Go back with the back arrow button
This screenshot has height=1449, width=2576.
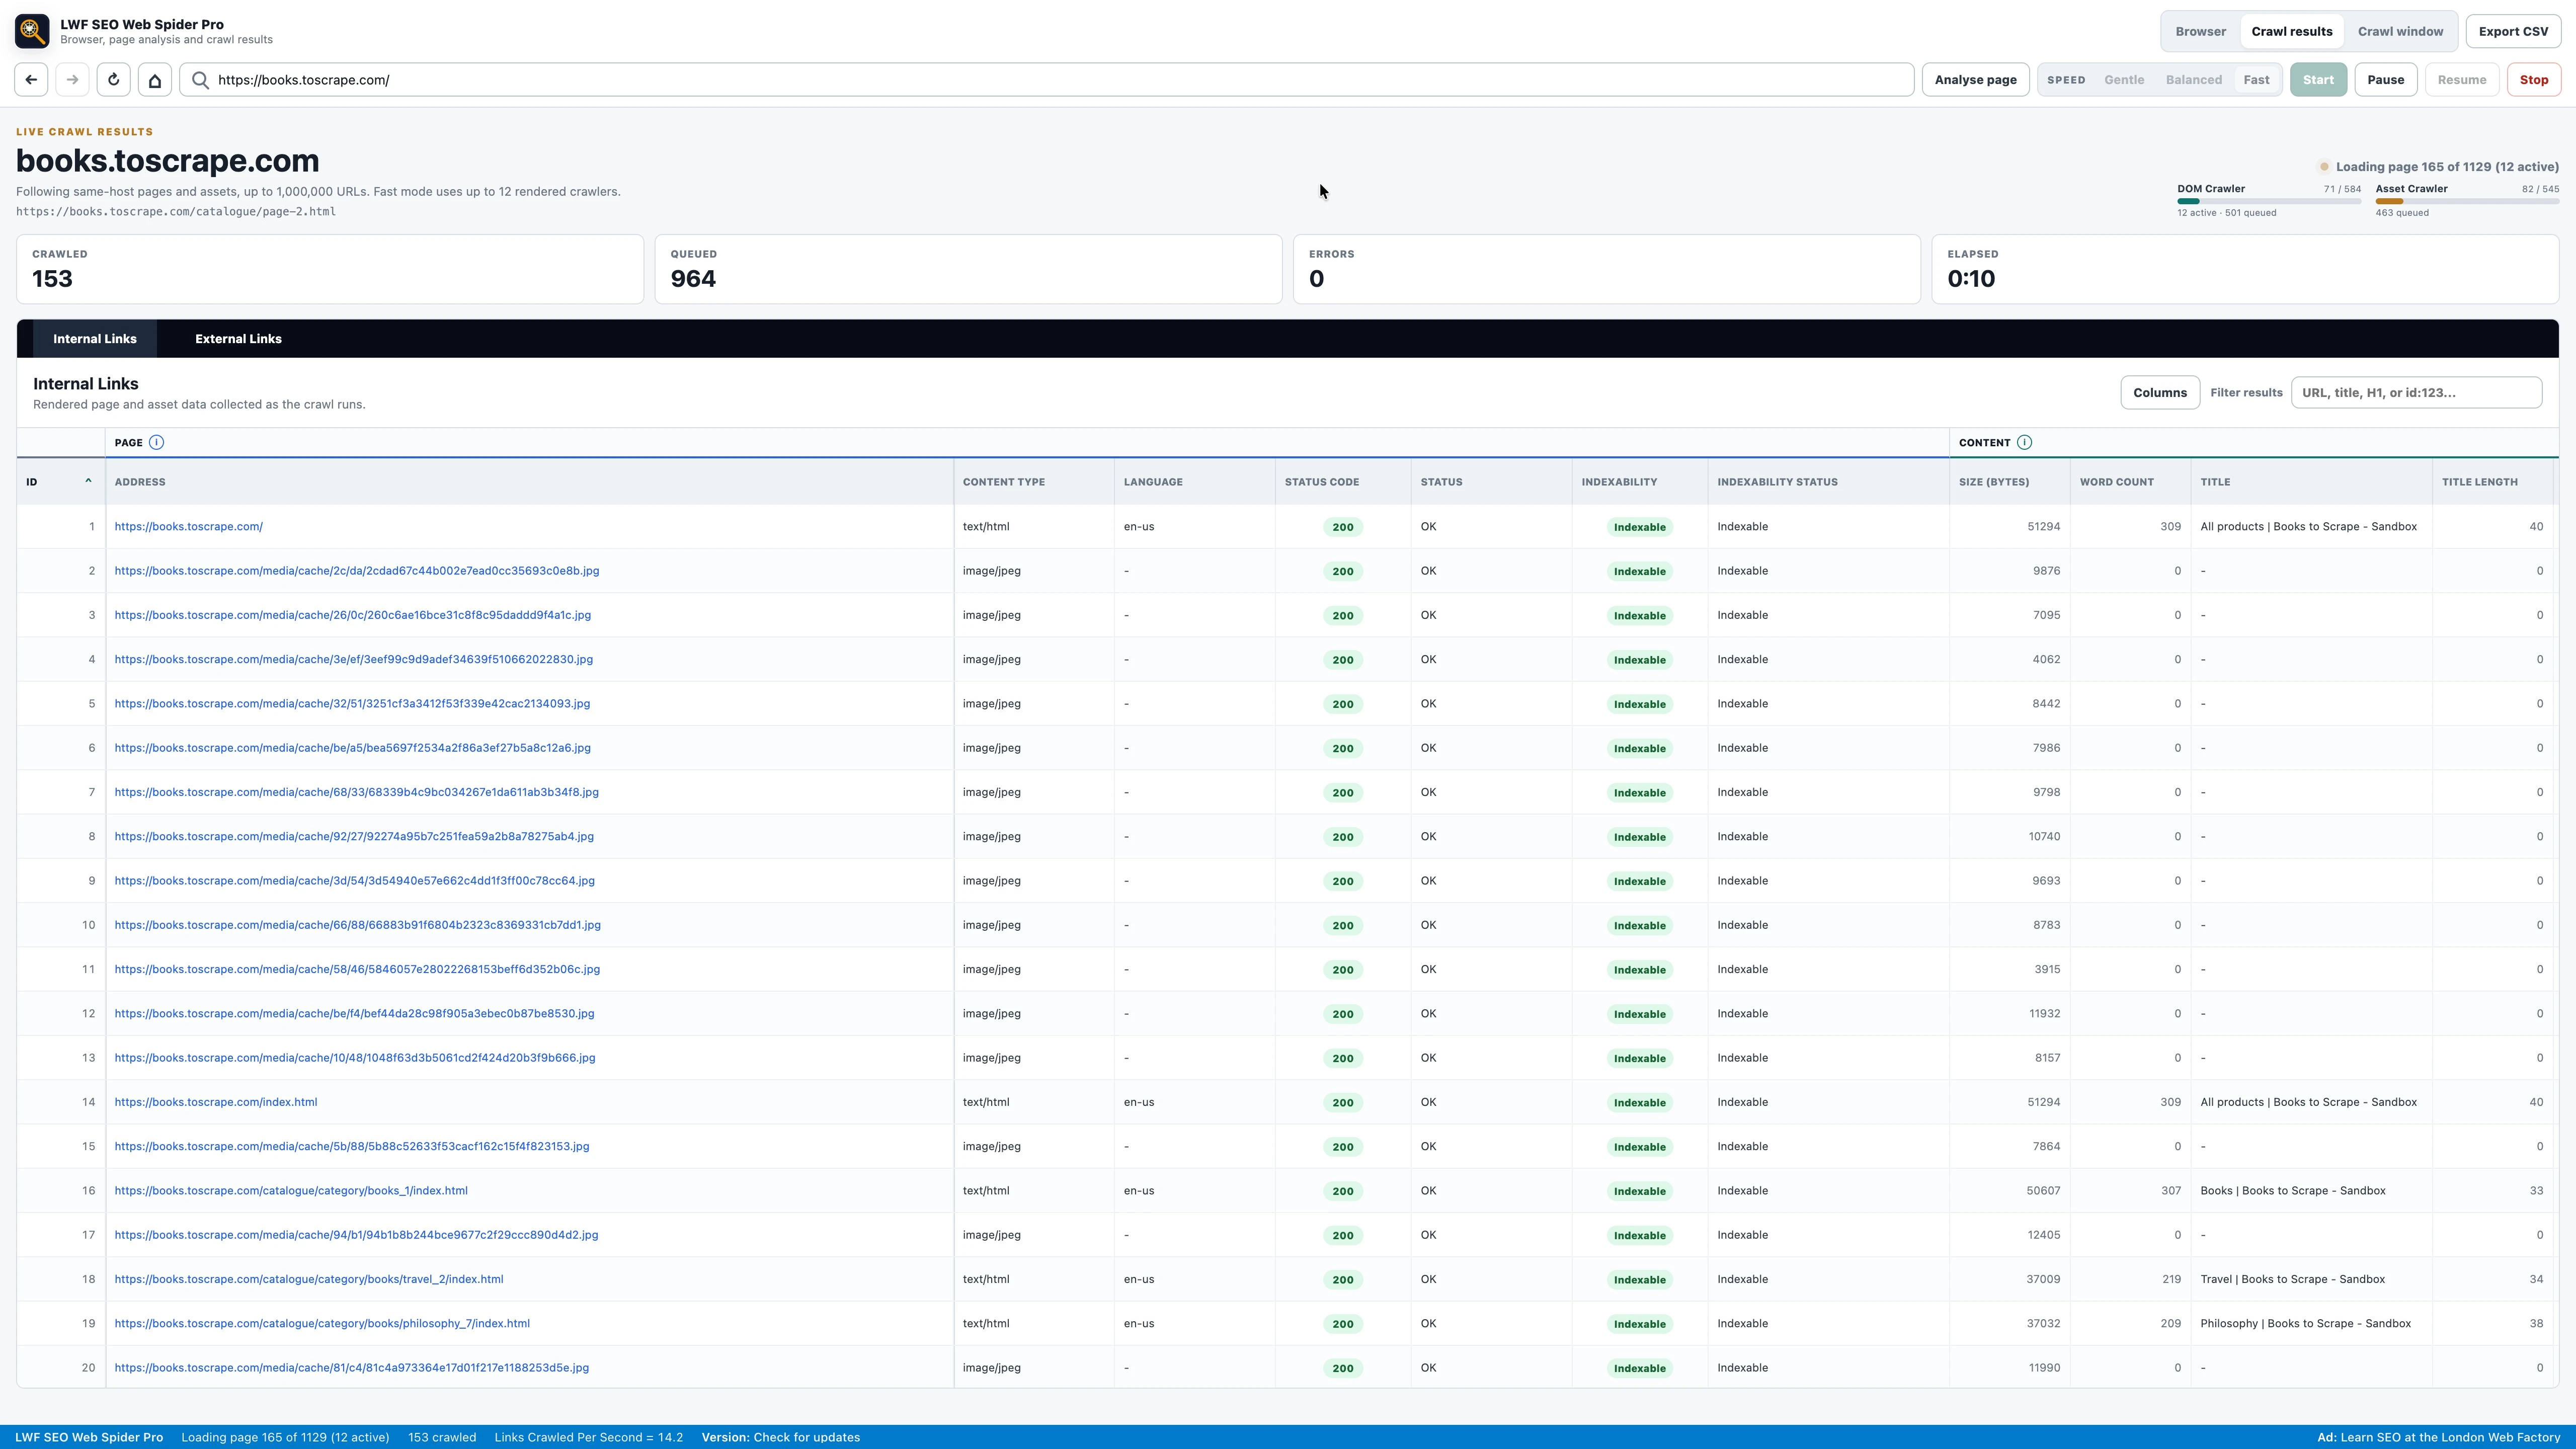(x=32, y=80)
